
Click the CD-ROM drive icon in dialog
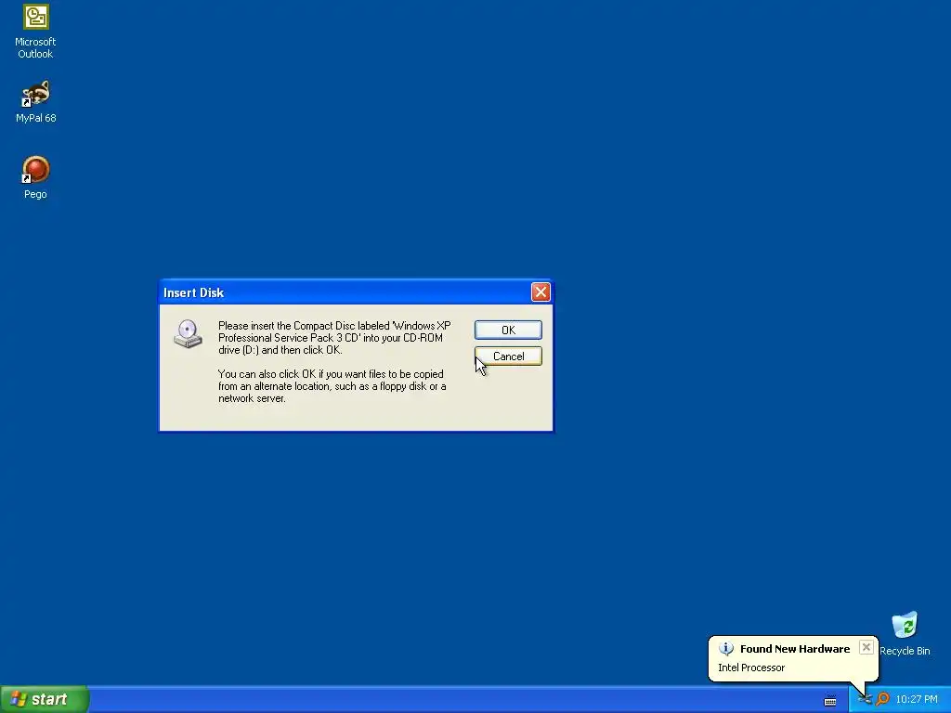188,333
